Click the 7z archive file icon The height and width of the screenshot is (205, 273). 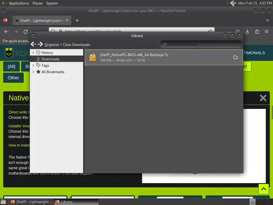pos(93,57)
